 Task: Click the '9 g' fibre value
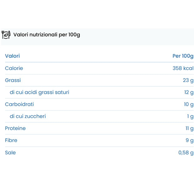click(189, 140)
